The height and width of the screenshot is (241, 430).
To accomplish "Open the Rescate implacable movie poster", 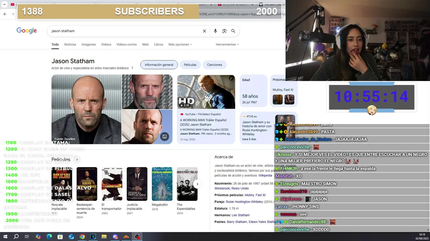I will tap(62, 184).
